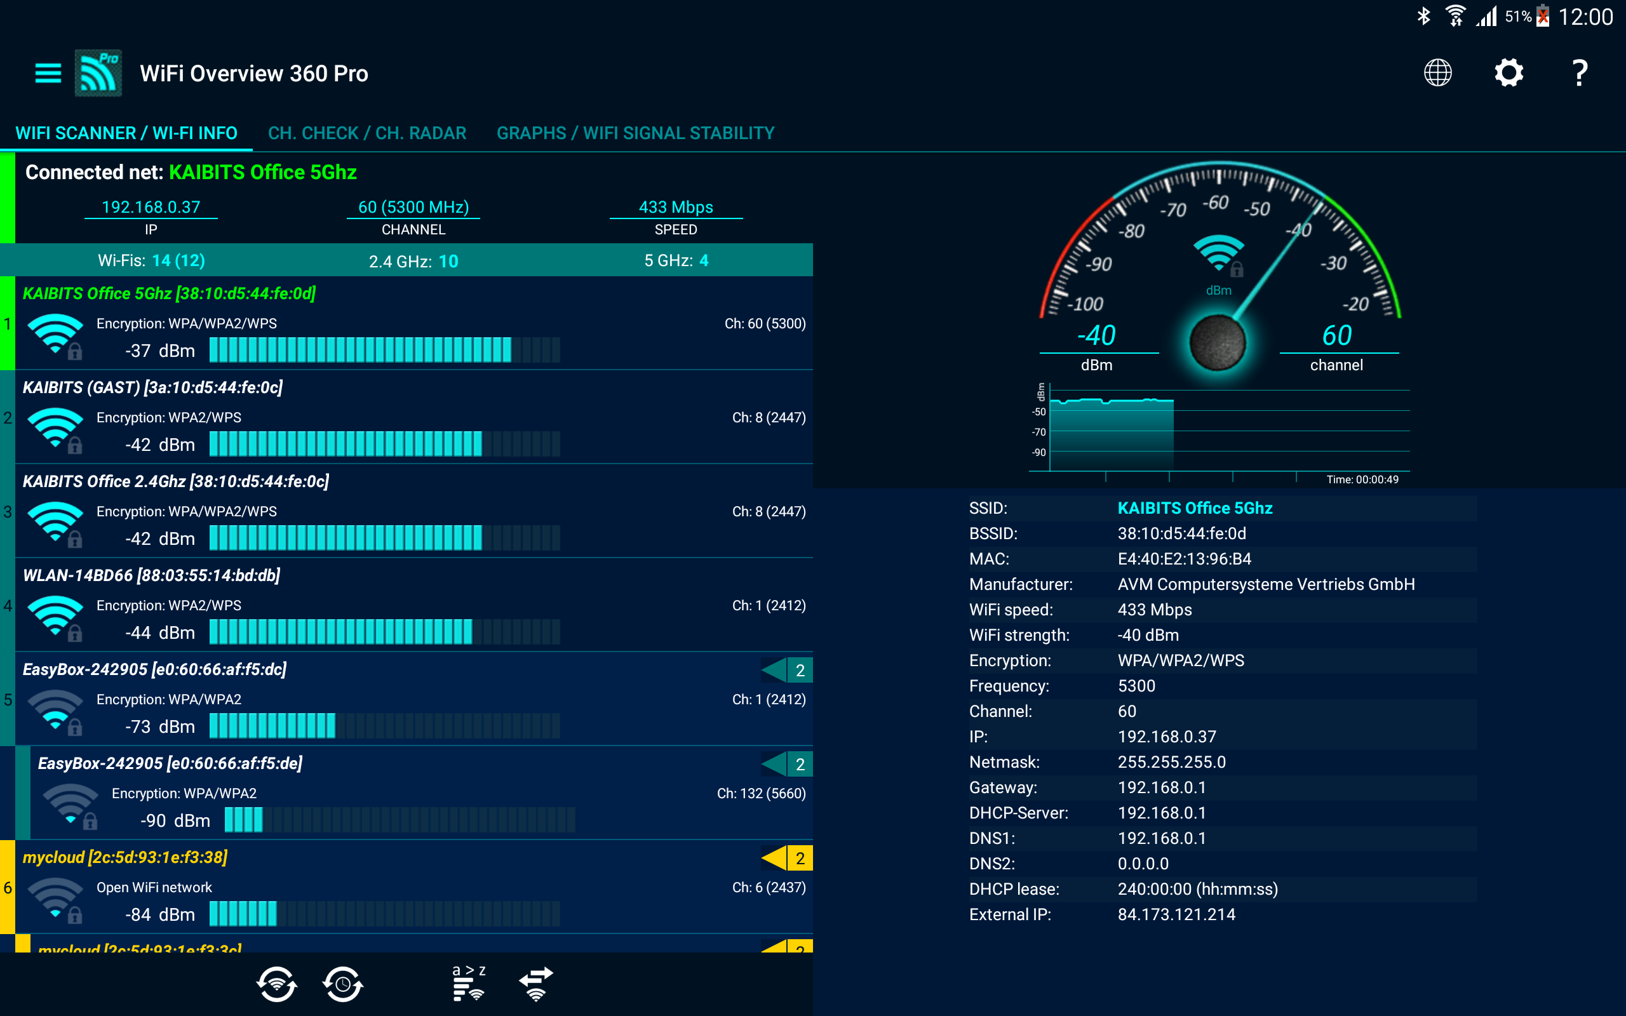Viewport: 1626px width, 1016px height.
Task: Tap DNS2 value 0.0.0.0
Action: pos(1143,864)
